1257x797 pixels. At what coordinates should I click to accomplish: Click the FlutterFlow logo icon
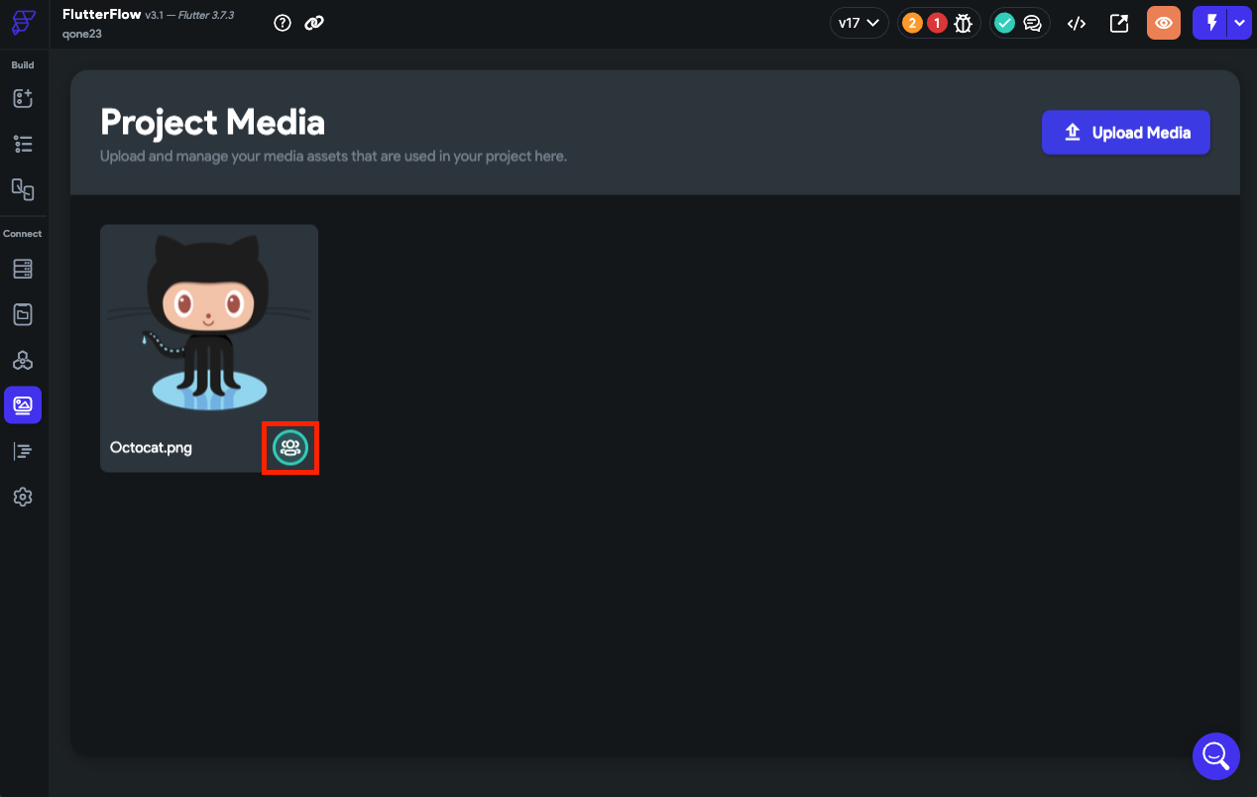click(24, 23)
